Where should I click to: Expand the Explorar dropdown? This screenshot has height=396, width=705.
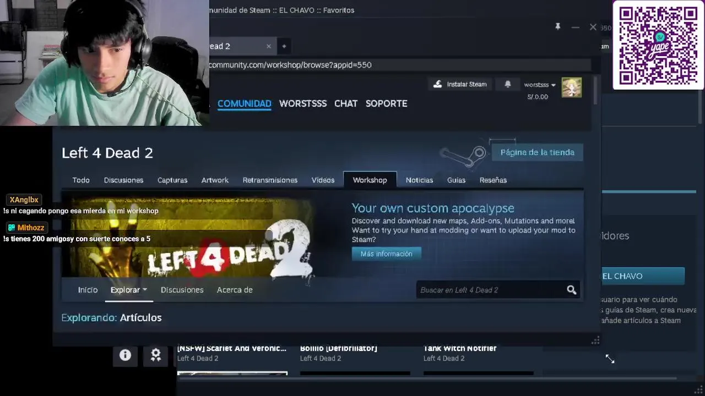(128, 290)
